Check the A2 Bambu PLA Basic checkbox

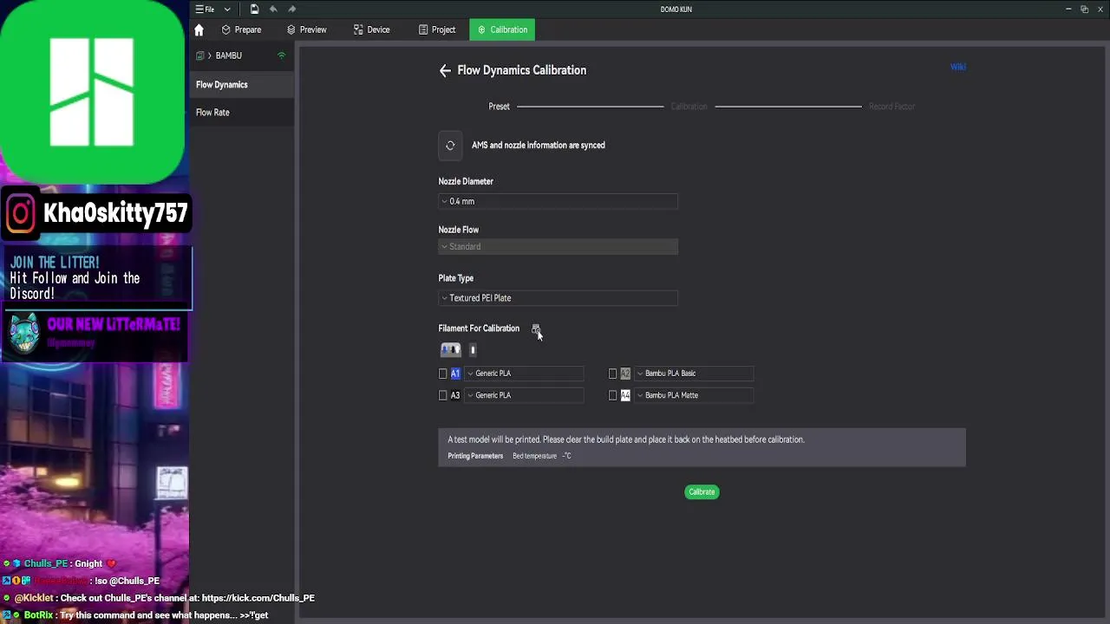click(613, 374)
